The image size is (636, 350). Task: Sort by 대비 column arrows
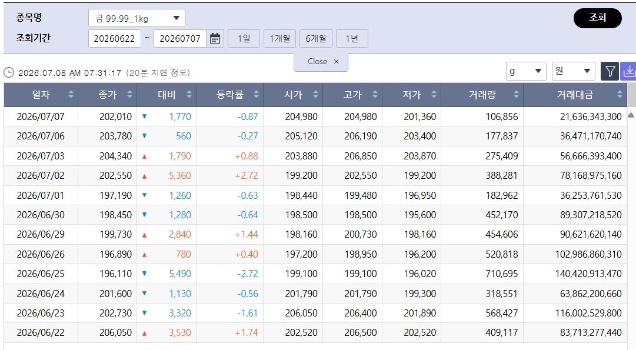(189, 95)
